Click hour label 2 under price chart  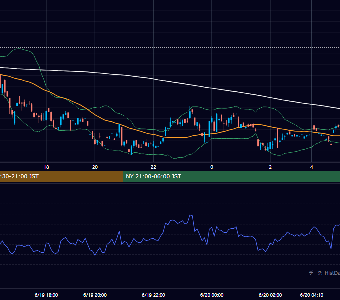click(270, 167)
